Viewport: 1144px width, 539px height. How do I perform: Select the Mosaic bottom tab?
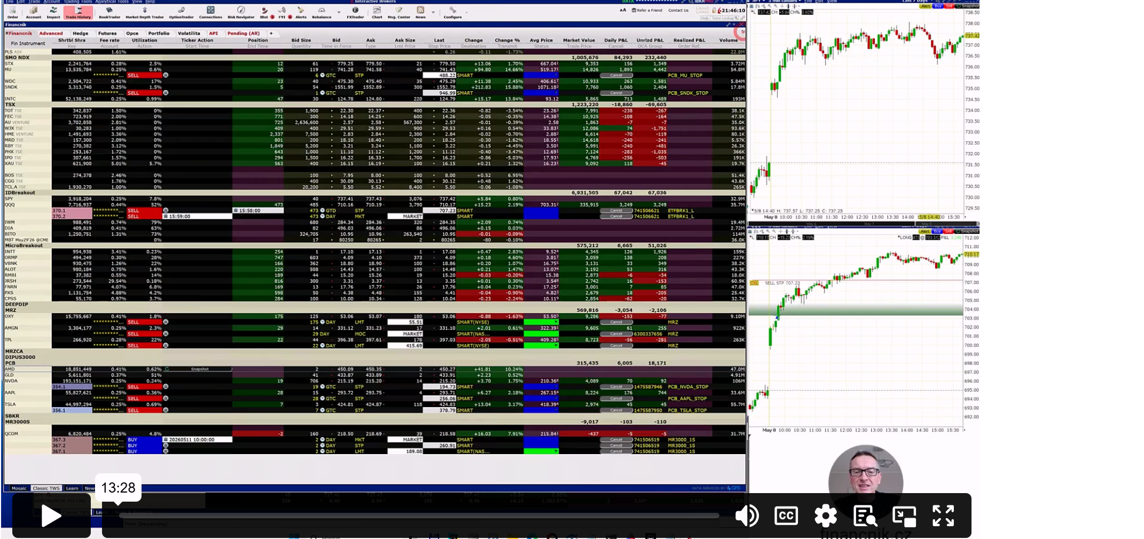[19, 488]
